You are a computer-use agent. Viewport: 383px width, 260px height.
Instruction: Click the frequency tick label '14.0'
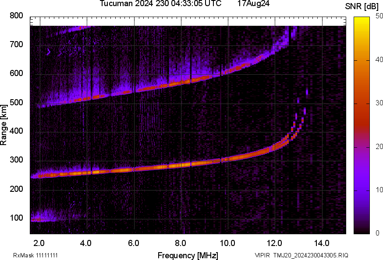[x=322, y=243]
